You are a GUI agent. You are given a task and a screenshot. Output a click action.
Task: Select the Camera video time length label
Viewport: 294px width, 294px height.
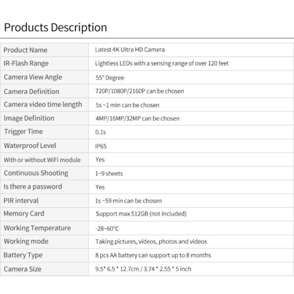(x=43, y=104)
